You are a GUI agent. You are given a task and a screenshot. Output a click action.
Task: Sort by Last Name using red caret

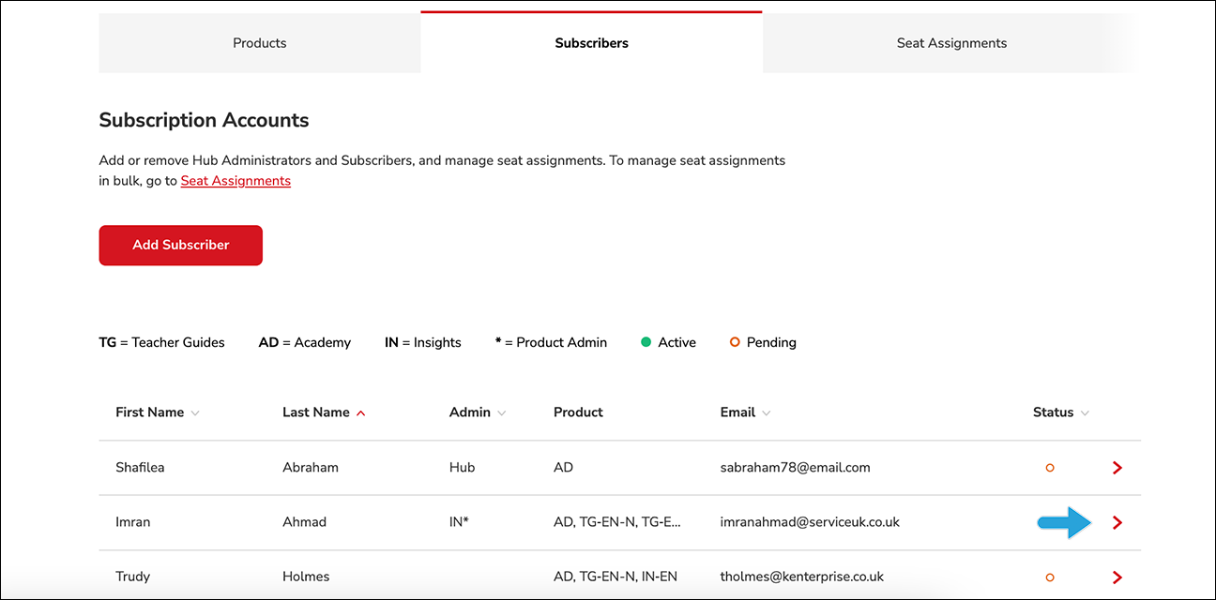tap(361, 412)
